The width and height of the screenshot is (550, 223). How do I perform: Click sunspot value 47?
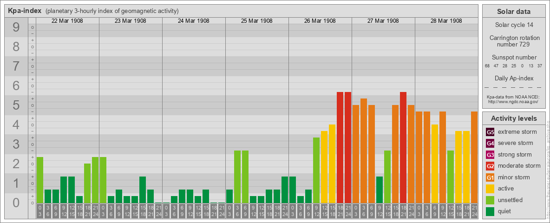(496, 66)
